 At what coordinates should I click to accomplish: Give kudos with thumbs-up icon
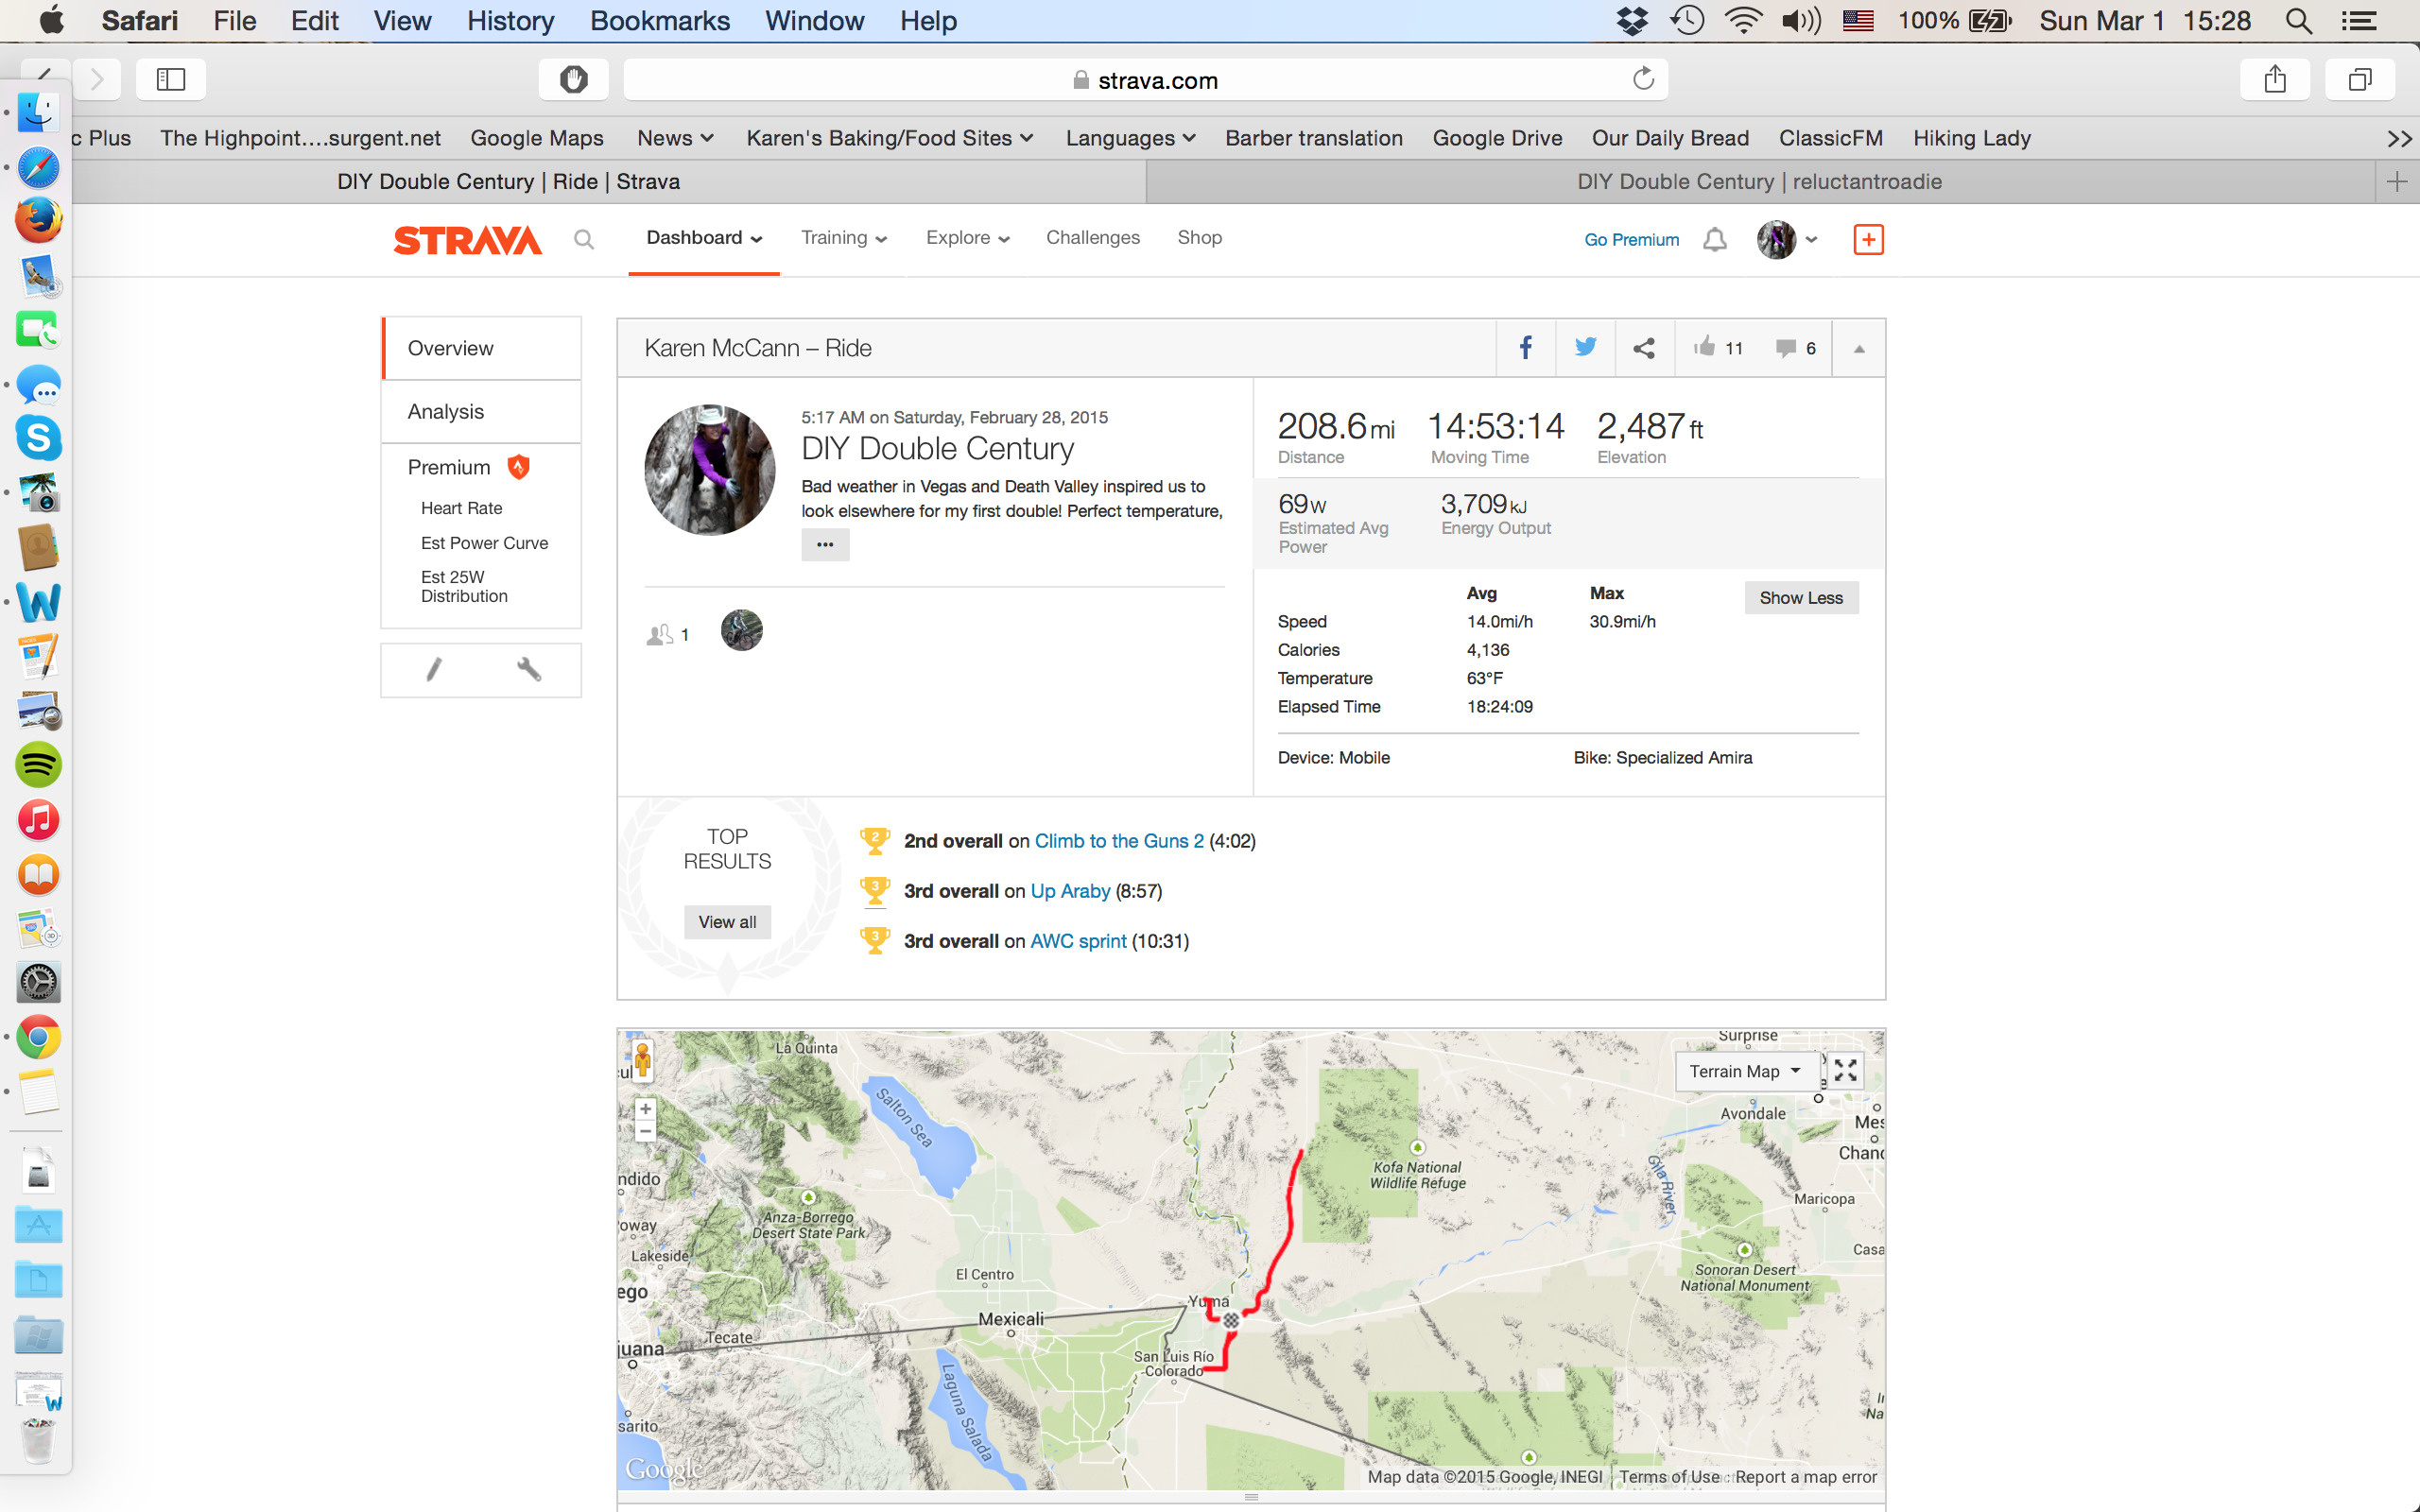click(x=1704, y=347)
